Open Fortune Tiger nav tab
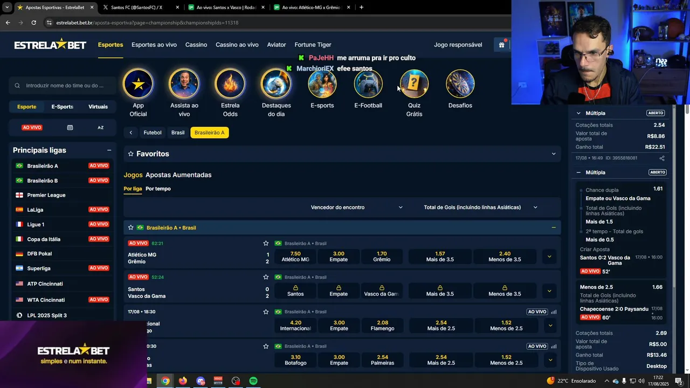Image resolution: width=690 pixels, height=388 pixels. pyautogui.click(x=313, y=45)
